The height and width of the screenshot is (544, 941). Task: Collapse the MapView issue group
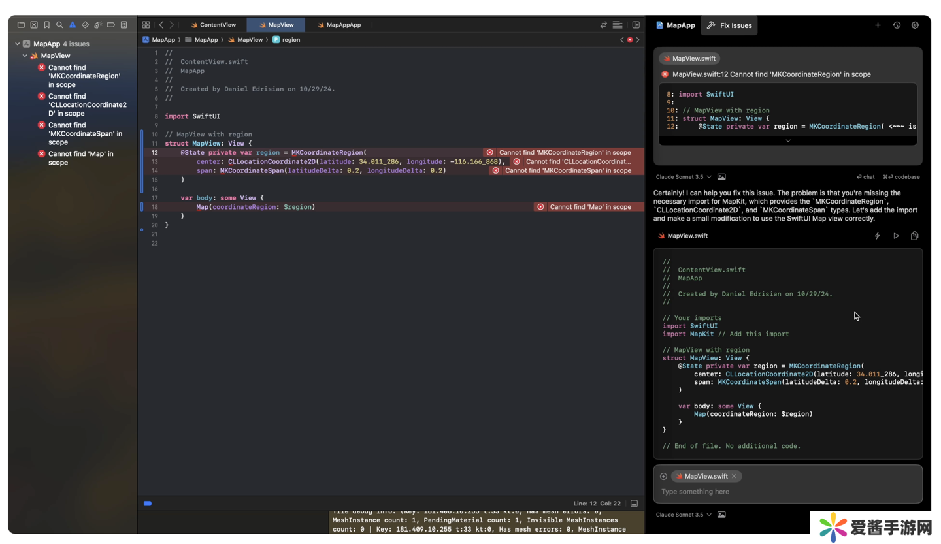pos(25,56)
